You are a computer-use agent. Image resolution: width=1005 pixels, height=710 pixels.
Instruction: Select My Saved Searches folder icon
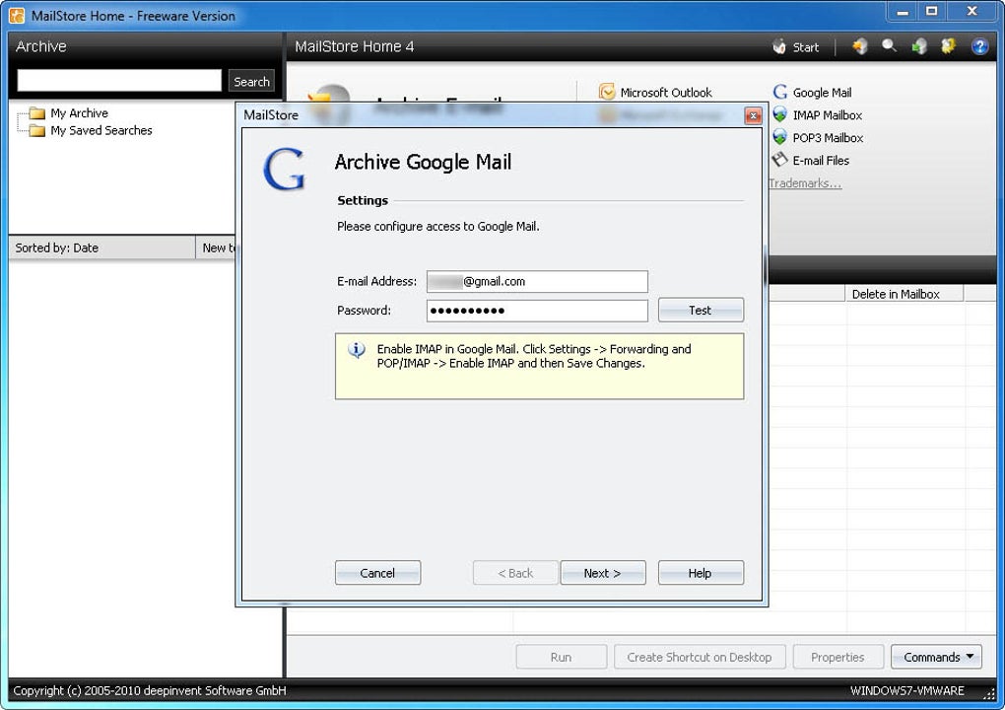pos(37,131)
